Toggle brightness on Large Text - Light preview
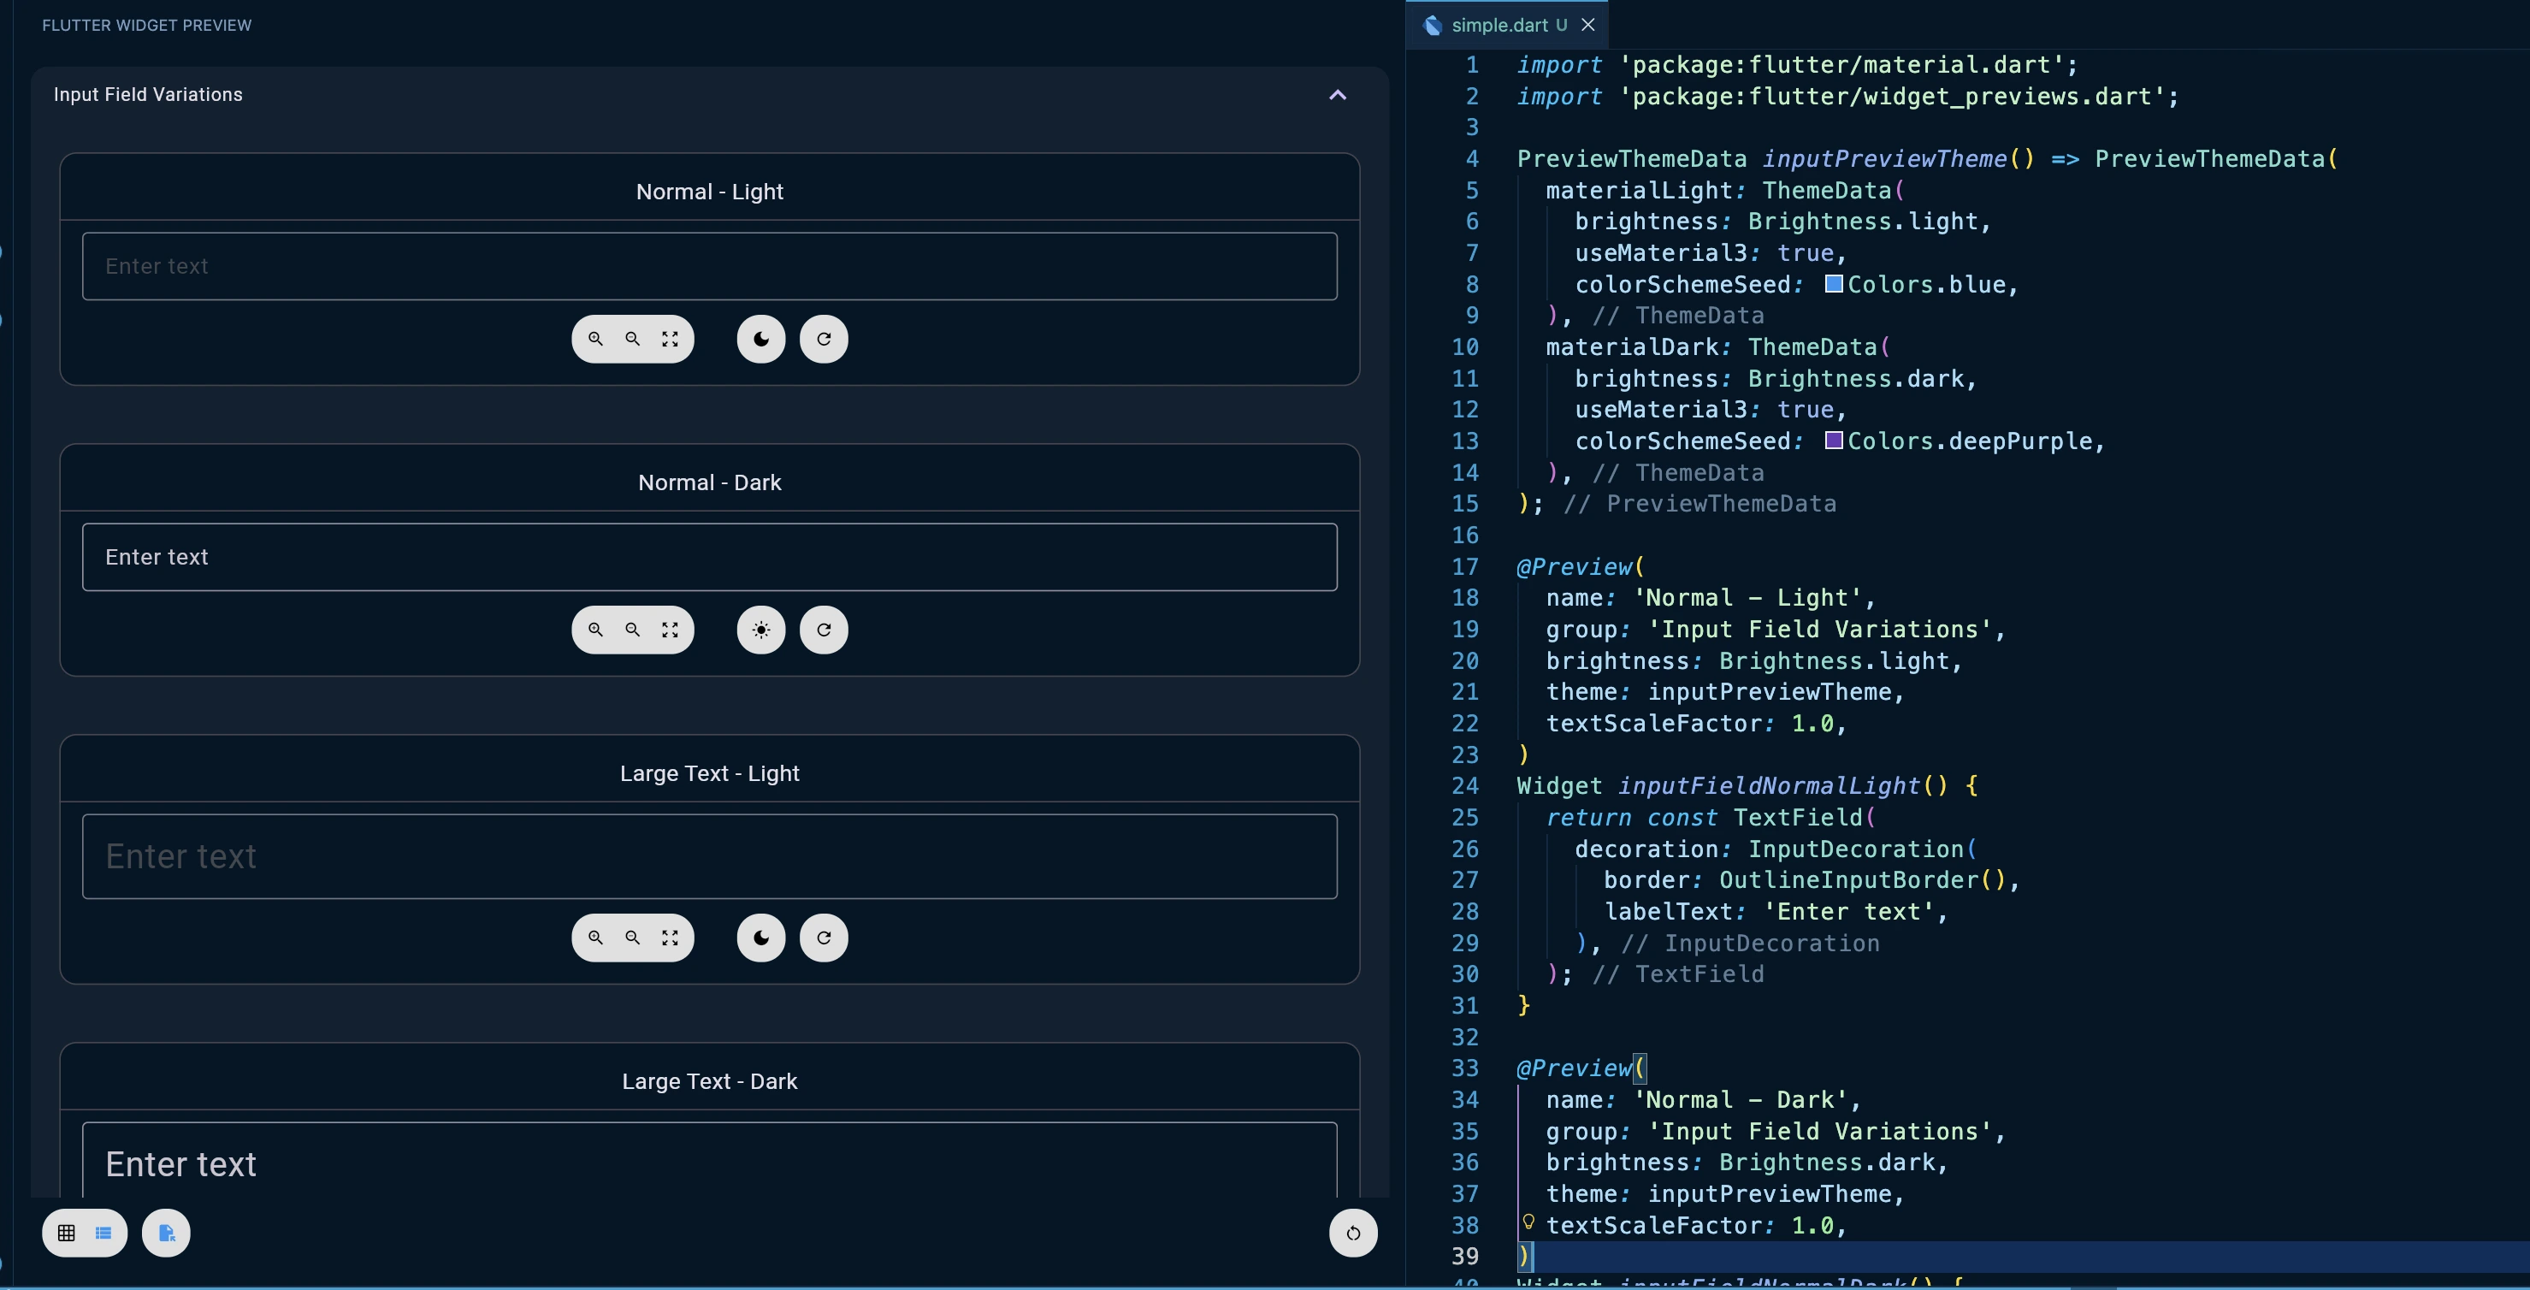The width and height of the screenshot is (2530, 1290). (x=760, y=938)
